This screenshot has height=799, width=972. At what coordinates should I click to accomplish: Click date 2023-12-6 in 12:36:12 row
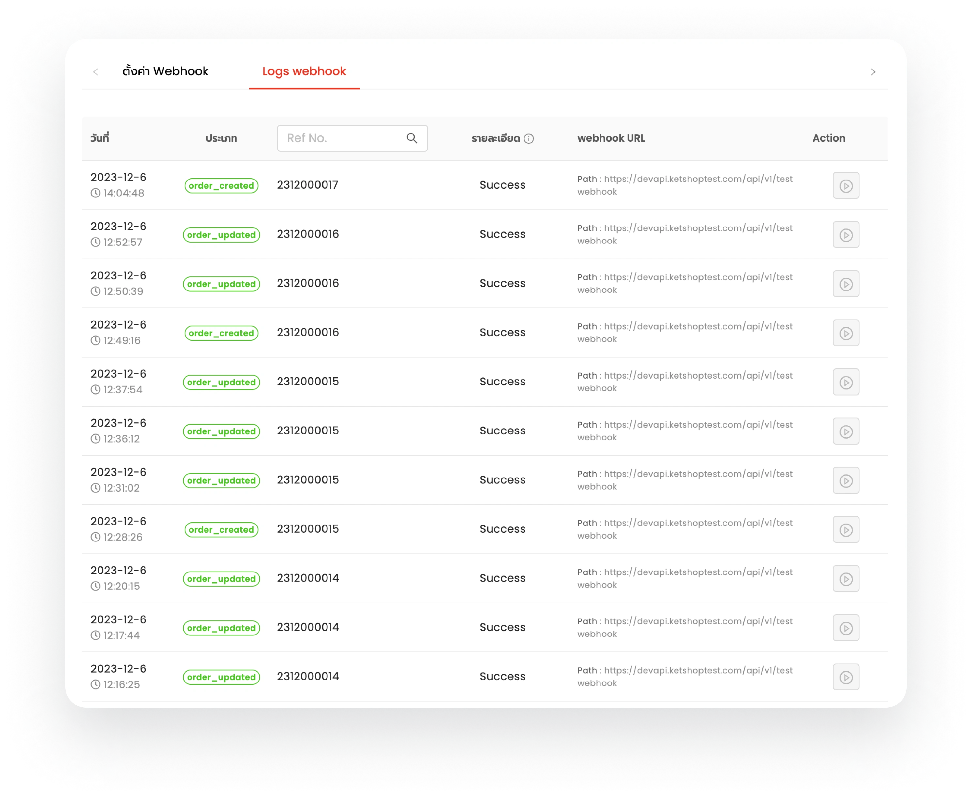(118, 423)
